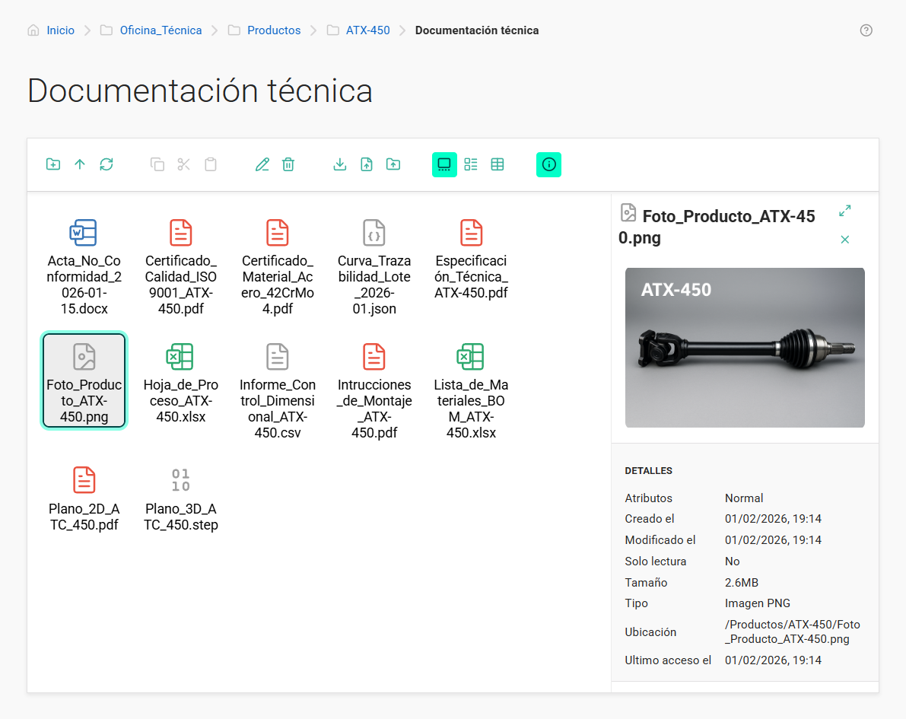Toggle the large icons view mode
Viewport: 906px width, 719px height.
[x=444, y=164]
